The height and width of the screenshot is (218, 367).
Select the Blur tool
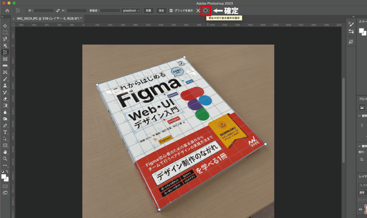[x=5, y=112]
